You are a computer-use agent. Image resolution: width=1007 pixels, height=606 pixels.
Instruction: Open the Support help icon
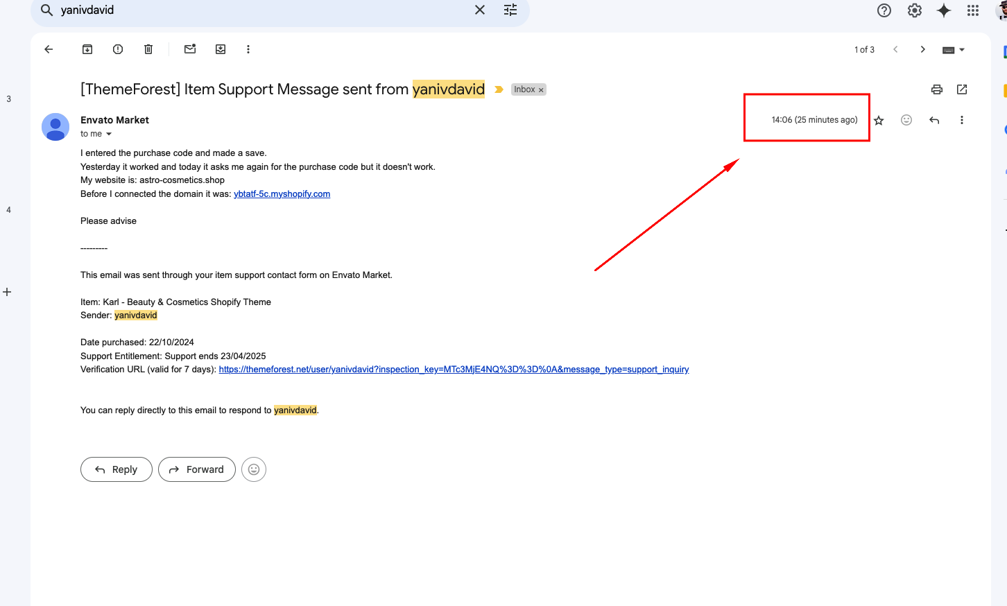pos(884,10)
